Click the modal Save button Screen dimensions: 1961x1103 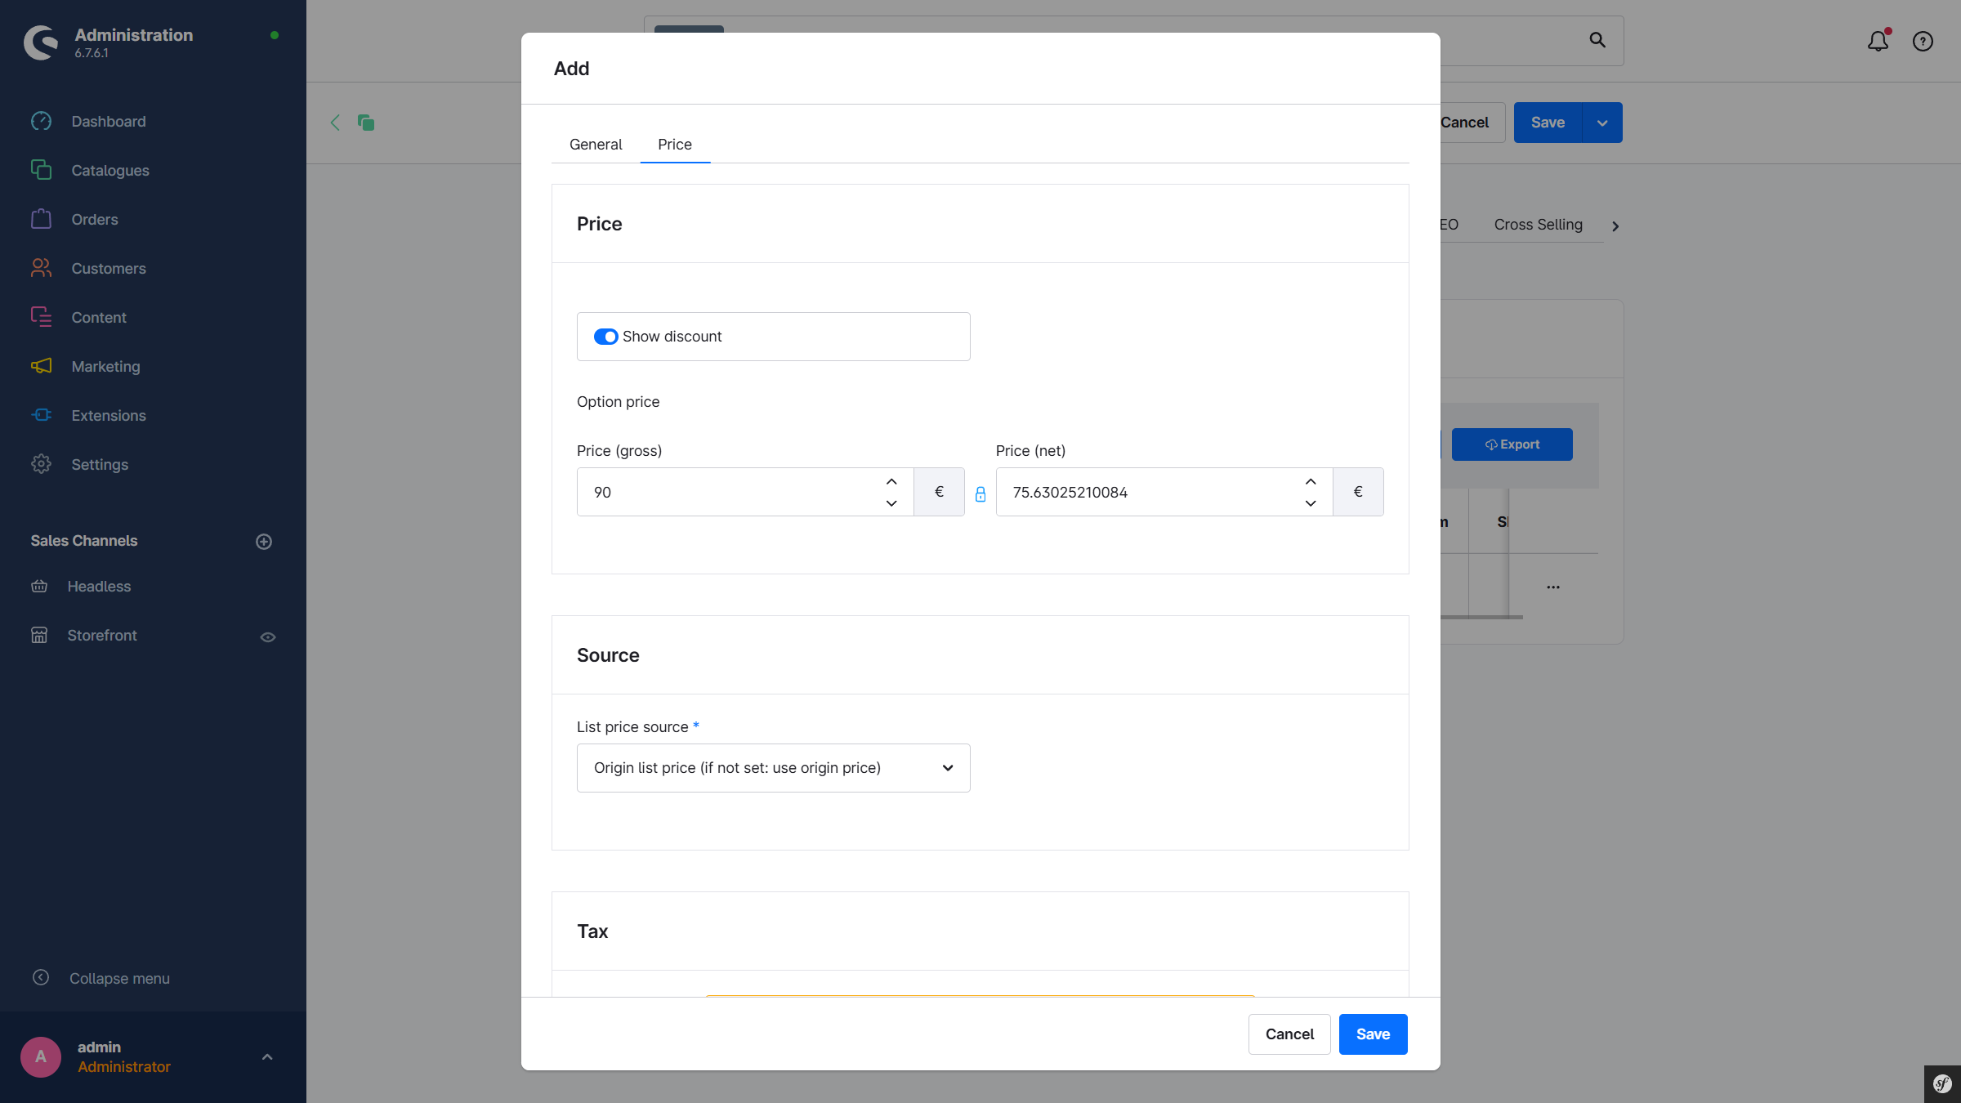click(x=1373, y=1034)
